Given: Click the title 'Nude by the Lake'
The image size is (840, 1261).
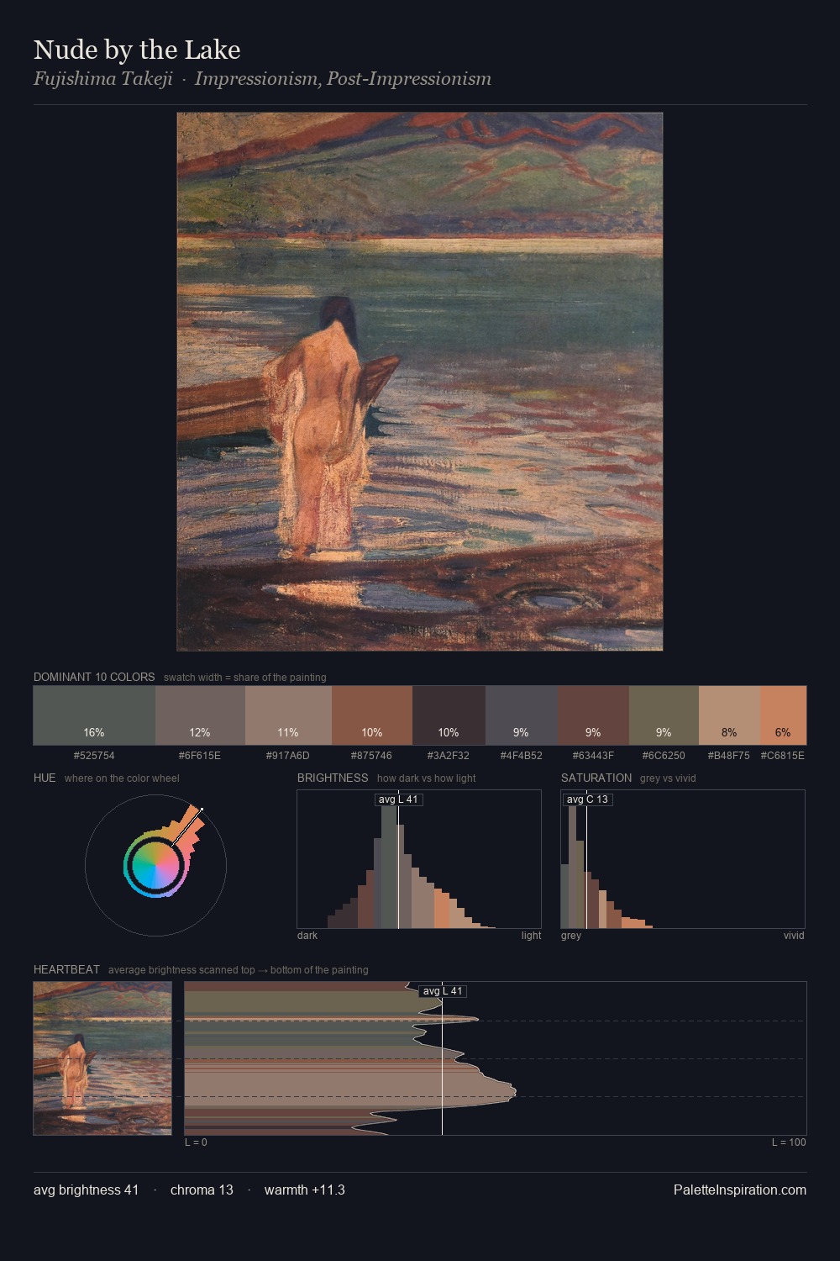Looking at the screenshot, I should pyautogui.click(x=137, y=50).
